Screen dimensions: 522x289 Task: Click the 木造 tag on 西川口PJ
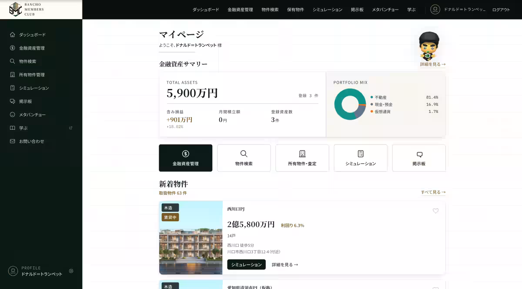coord(170,208)
